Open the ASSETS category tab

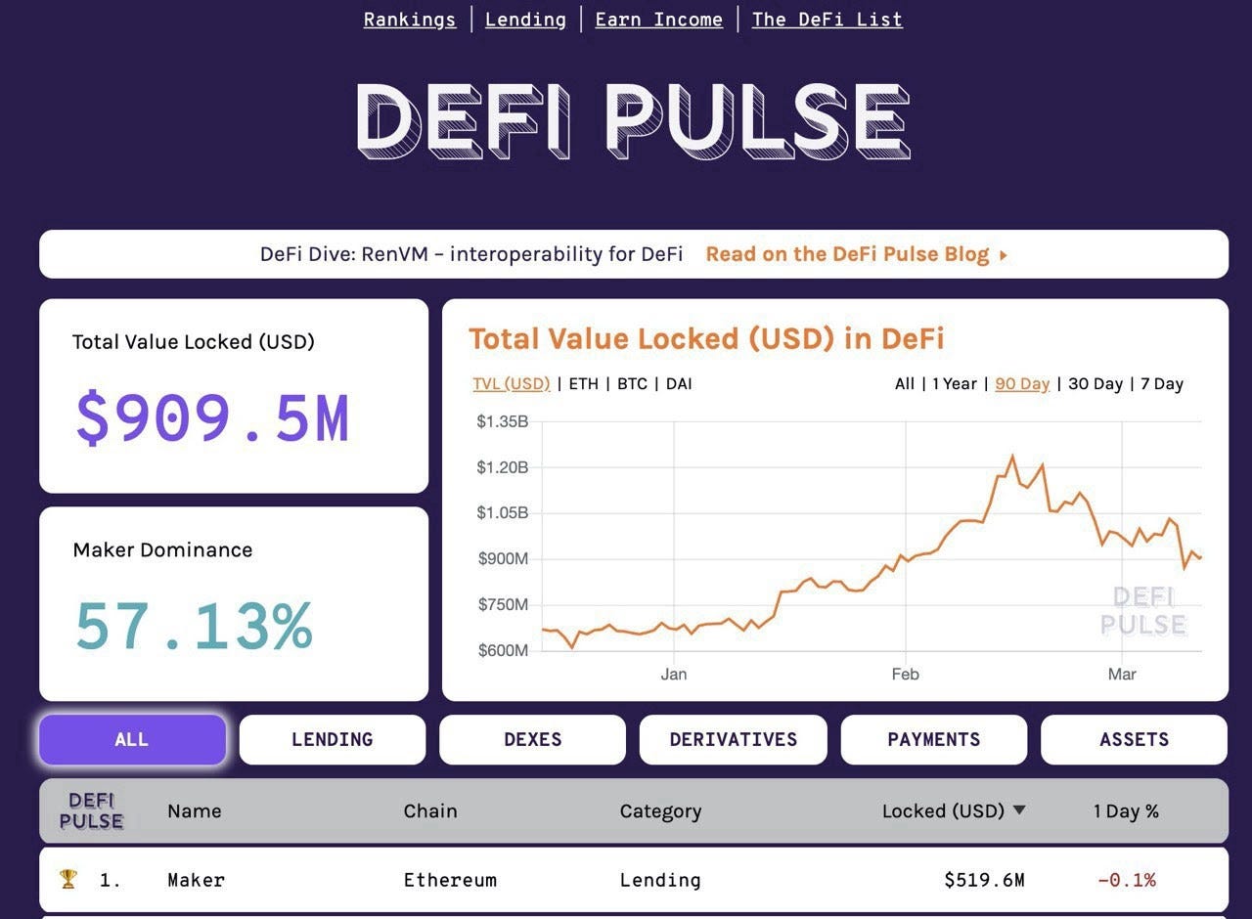(1134, 739)
